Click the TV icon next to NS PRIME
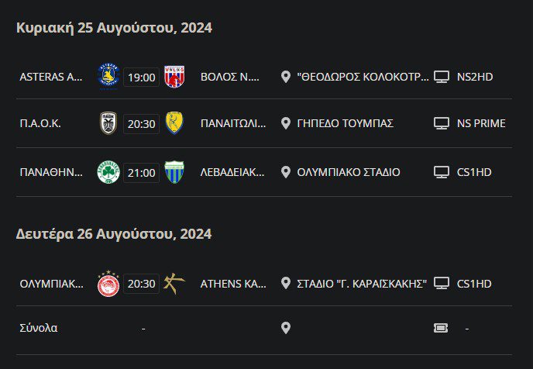The image size is (533, 369). (442, 123)
